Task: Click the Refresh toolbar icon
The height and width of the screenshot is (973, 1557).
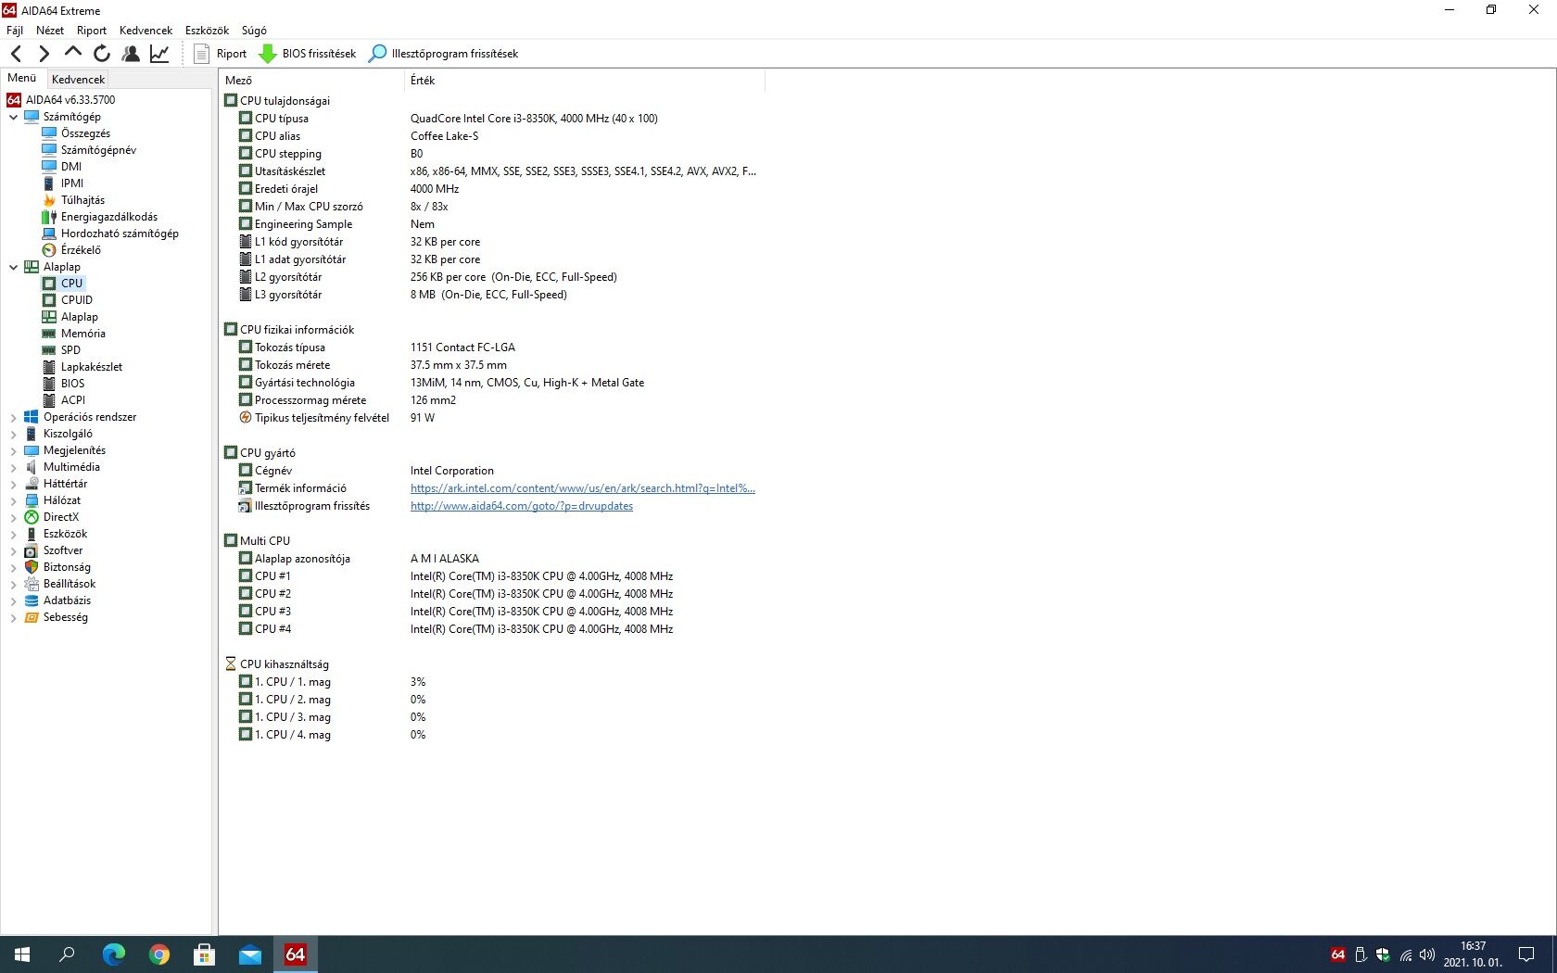Action: click(102, 54)
